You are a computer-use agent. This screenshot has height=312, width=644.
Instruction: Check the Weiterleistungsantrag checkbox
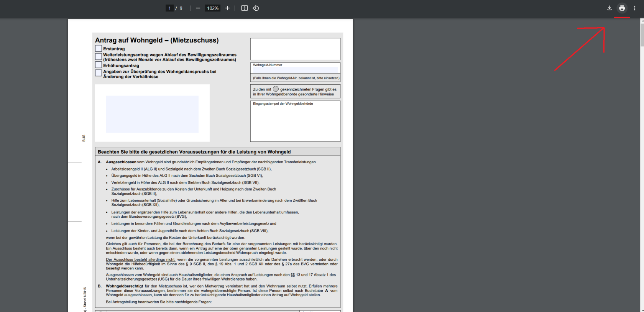pos(99,56)
